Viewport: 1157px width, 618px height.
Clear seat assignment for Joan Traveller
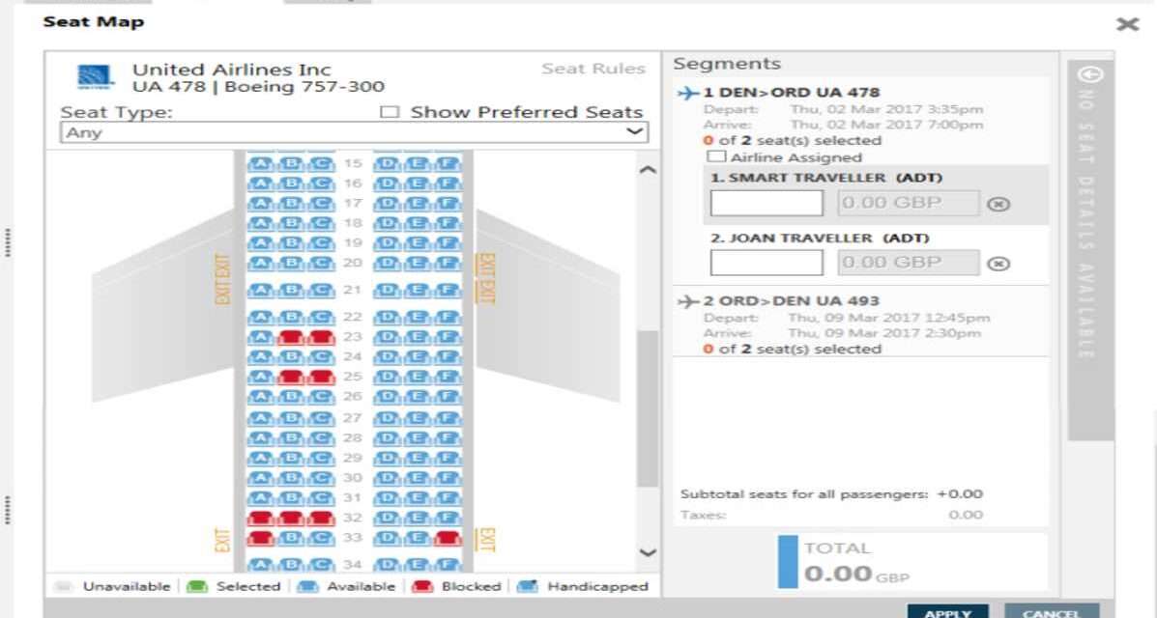click(1001, 264)
